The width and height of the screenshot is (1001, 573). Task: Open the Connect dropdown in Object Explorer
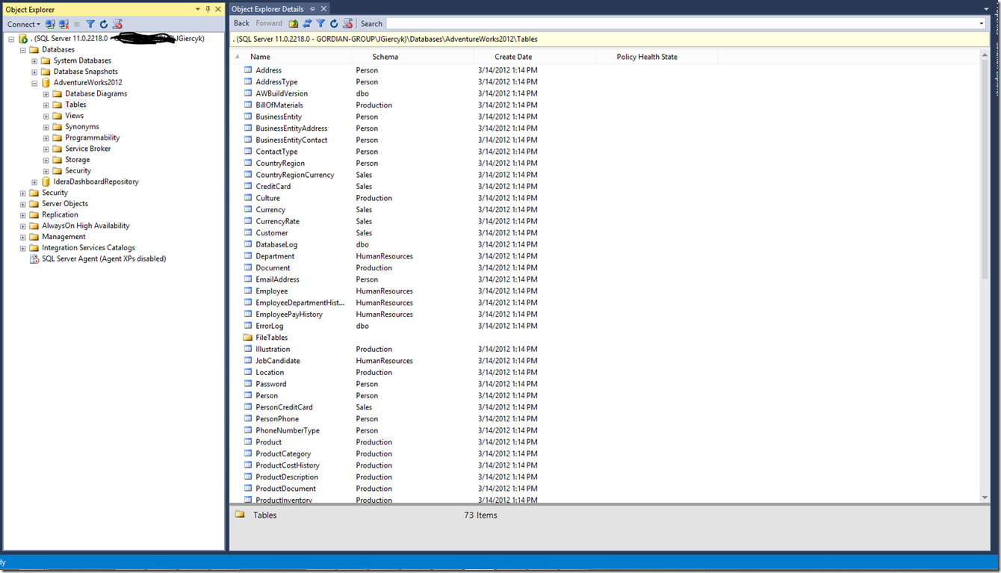(24, 24)
